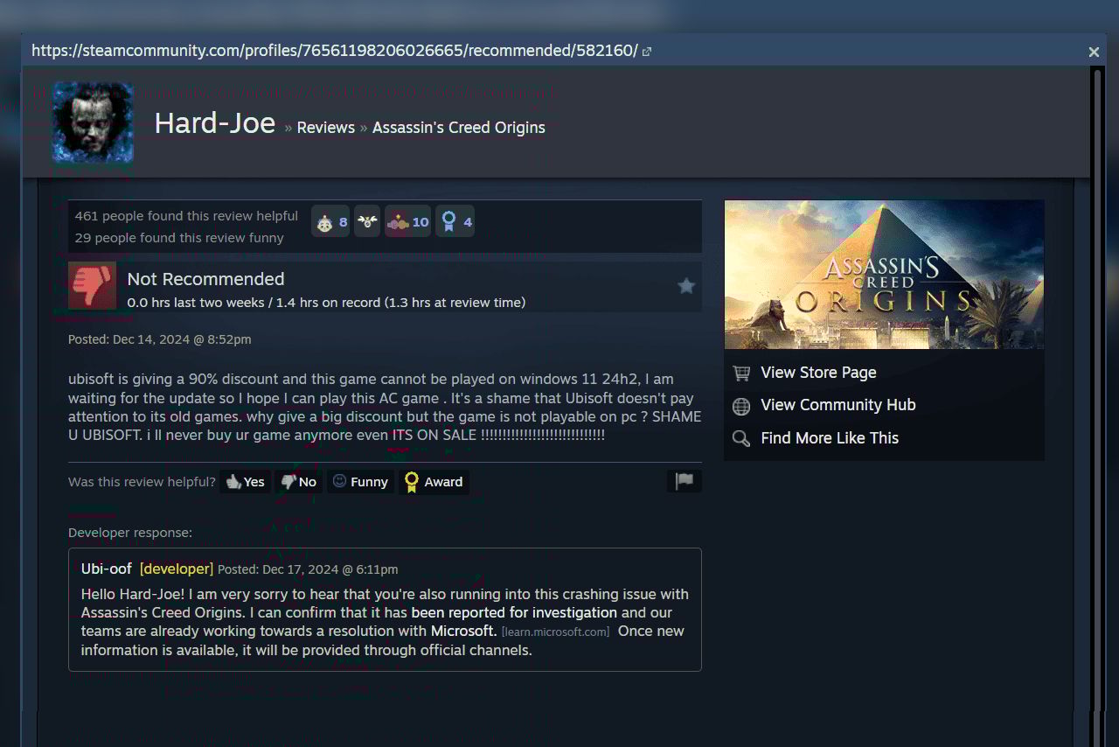Report review using the flag icon
The height and width of the screenshot is (747, 1119).
[x=684, y=481]
